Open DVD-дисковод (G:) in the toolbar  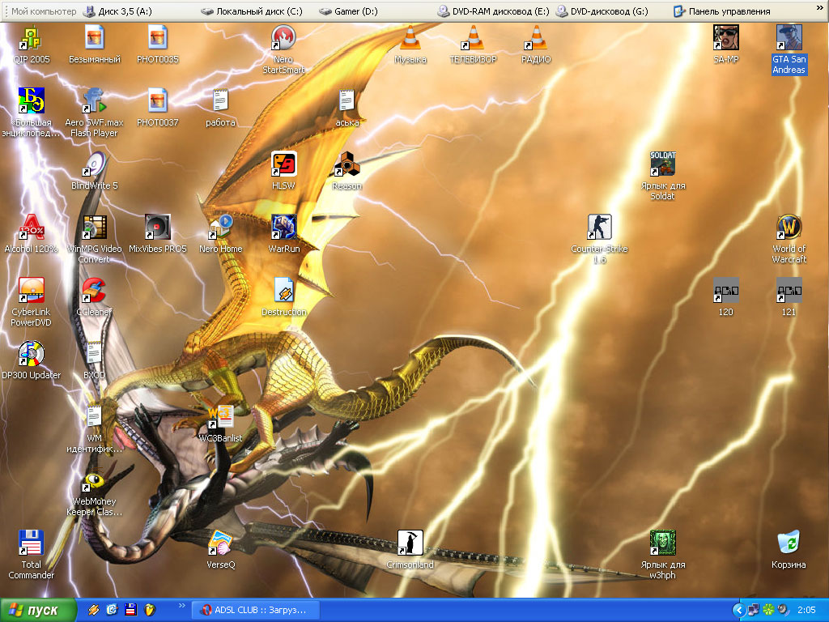point(602,11)
